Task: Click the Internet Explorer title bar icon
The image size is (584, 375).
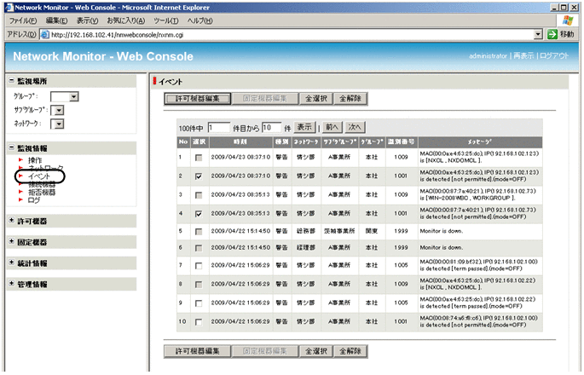Action: click(8, 7)
